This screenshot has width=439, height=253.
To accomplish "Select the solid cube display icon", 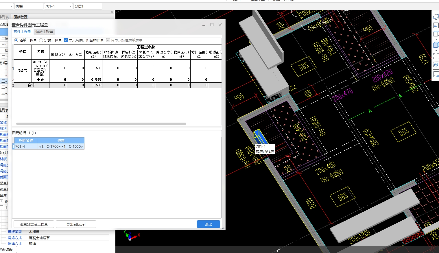I will [x=436, y=45].
